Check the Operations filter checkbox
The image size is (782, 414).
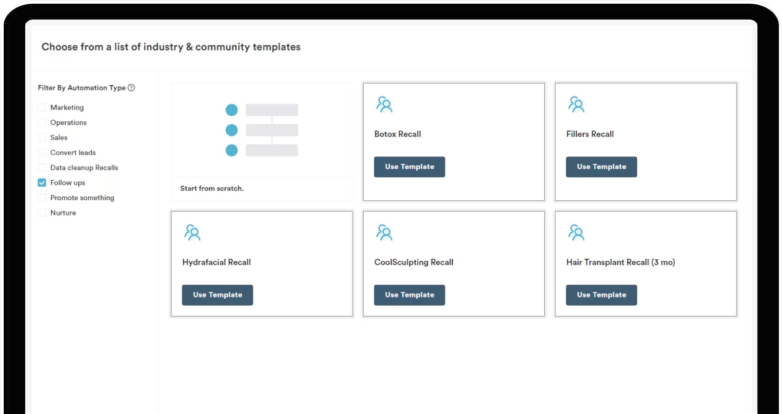click(42, 123)
